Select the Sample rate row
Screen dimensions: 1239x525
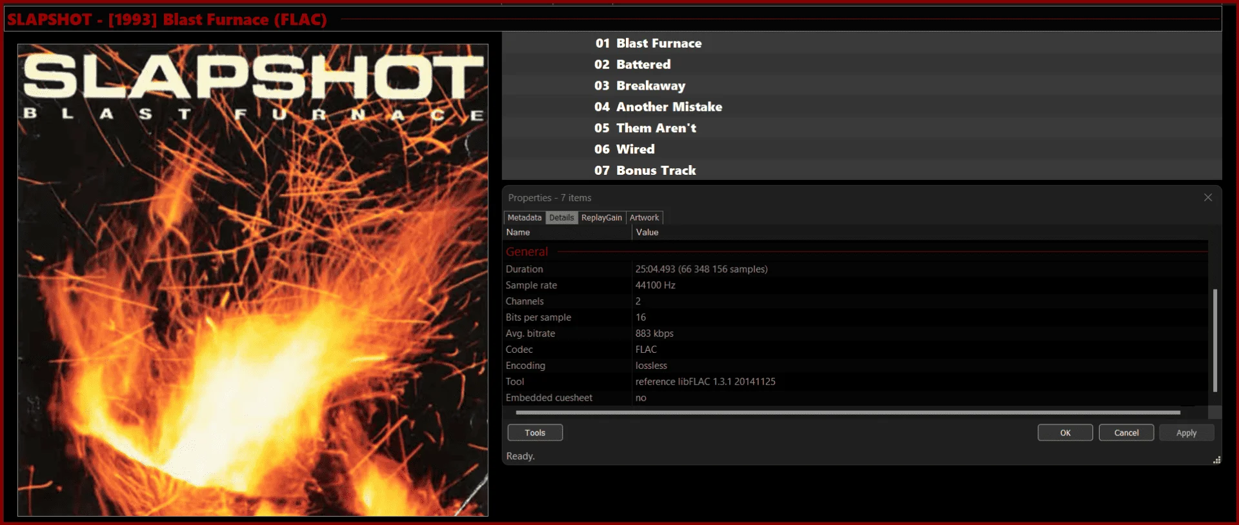tap(855, 285)
